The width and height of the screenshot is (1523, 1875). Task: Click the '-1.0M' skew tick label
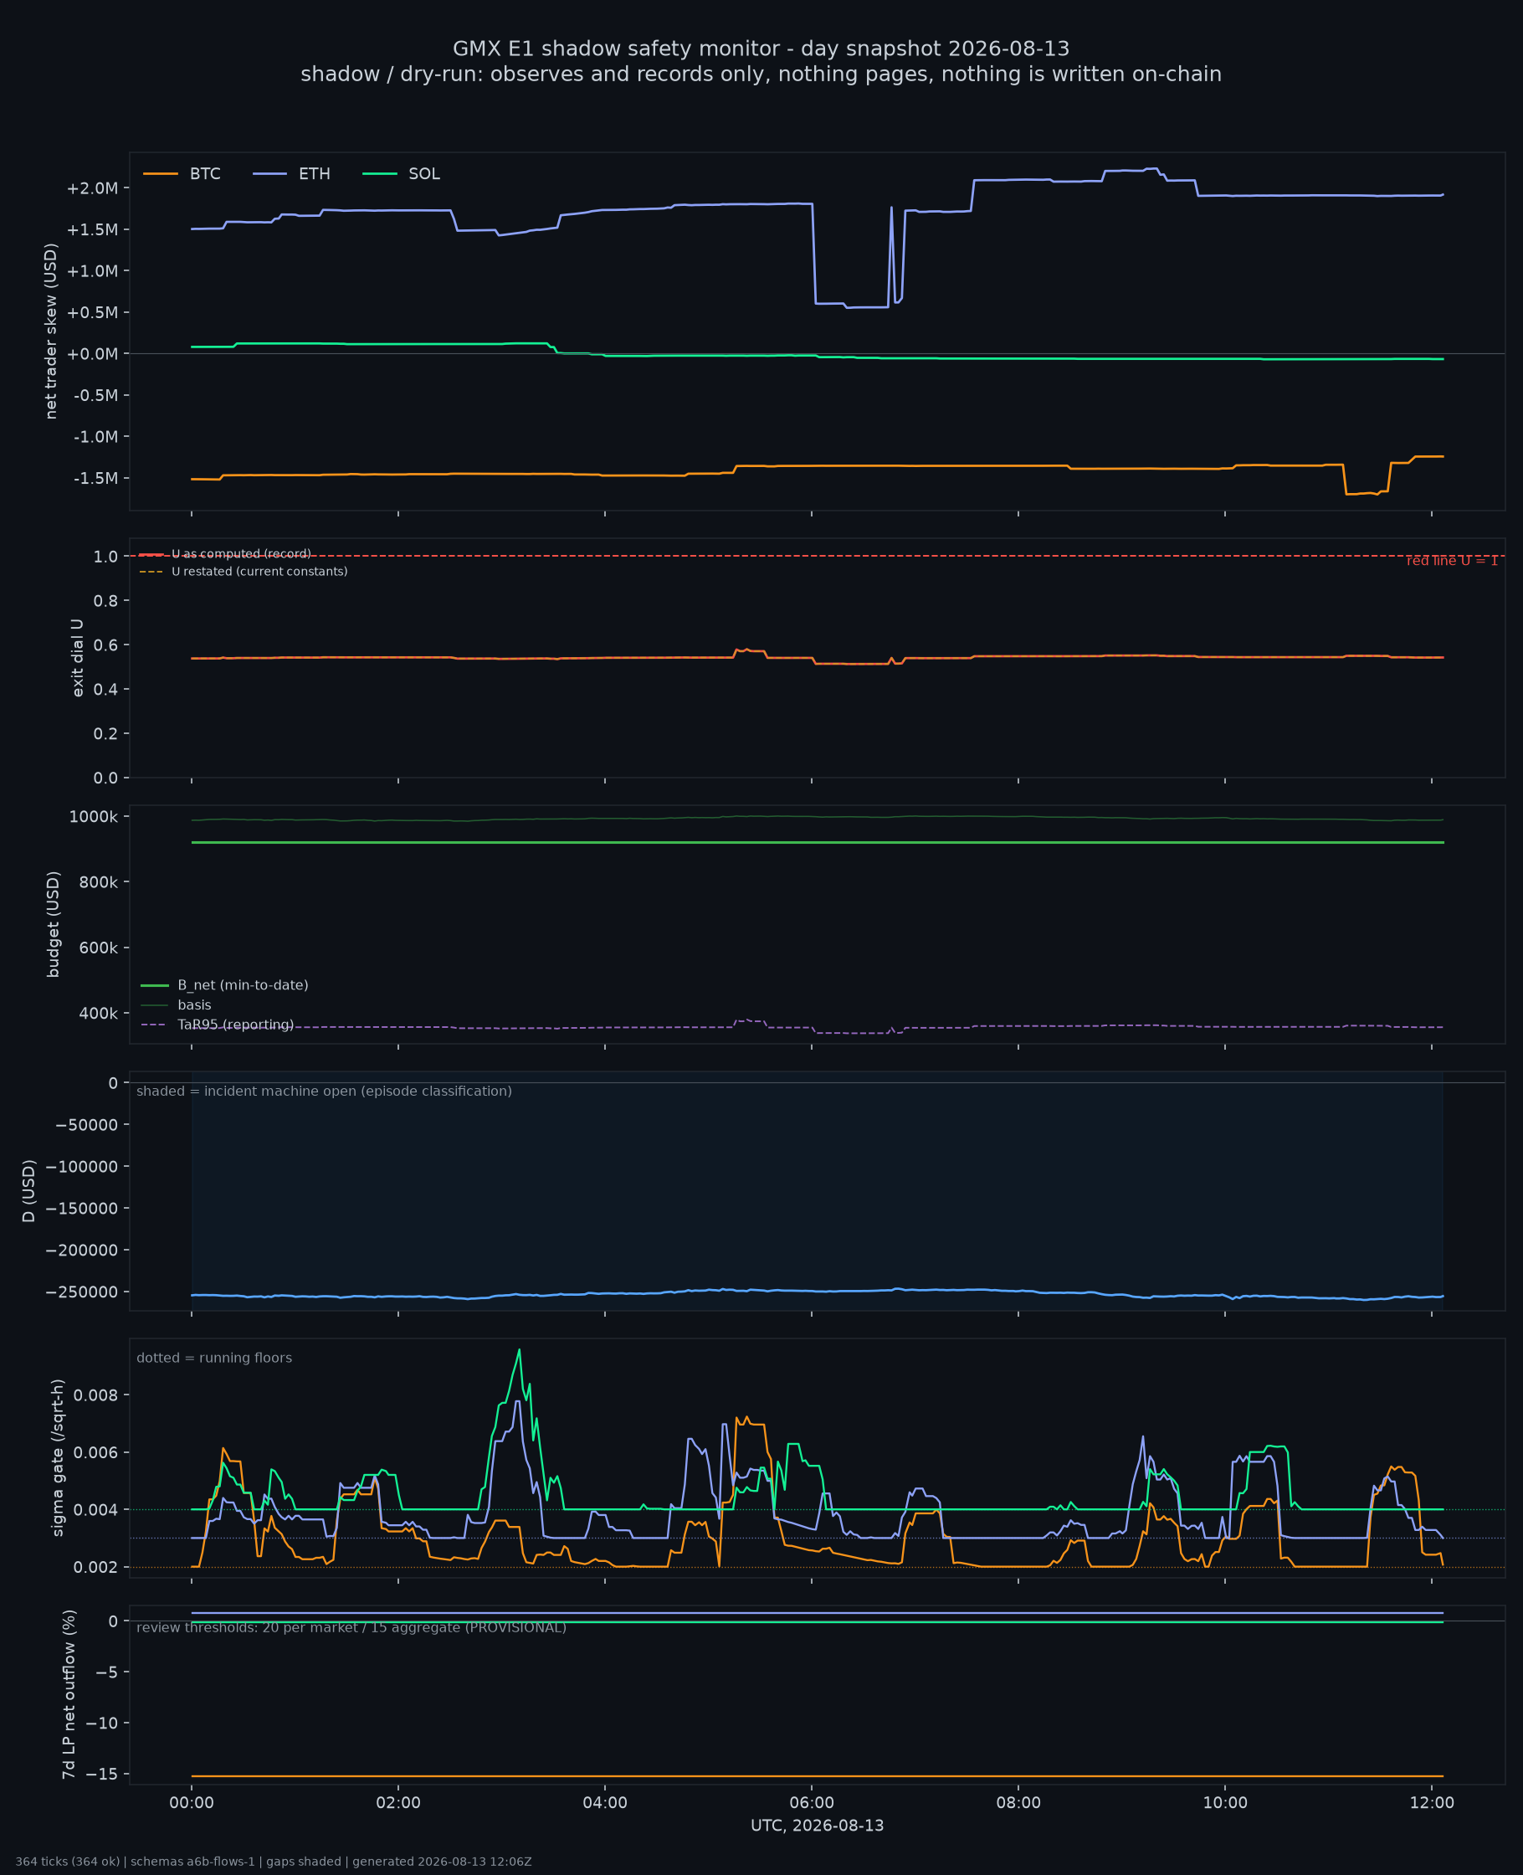point(95,436)
